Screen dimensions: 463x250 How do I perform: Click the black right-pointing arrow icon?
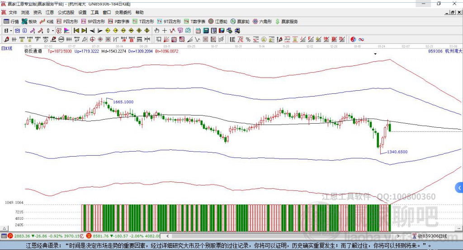pos(100,31)
